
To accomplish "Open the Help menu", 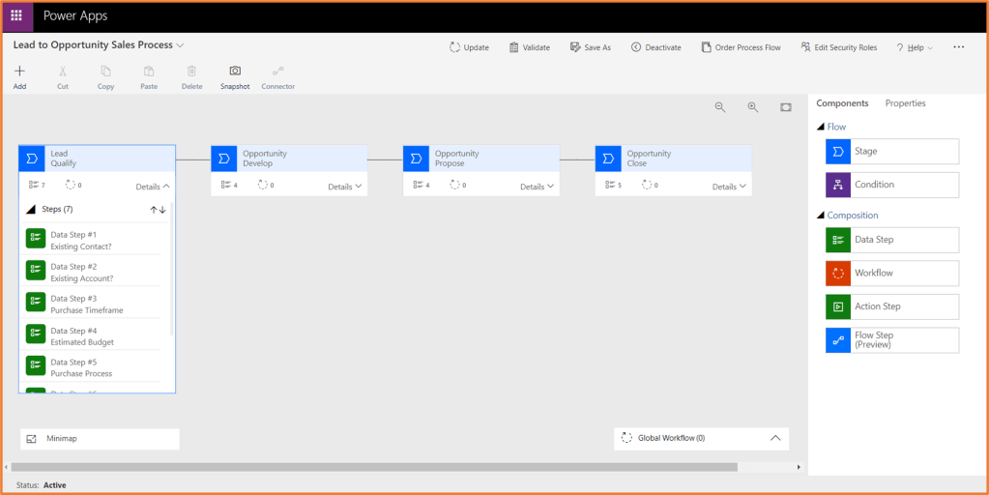I will [x=914, y=47].
